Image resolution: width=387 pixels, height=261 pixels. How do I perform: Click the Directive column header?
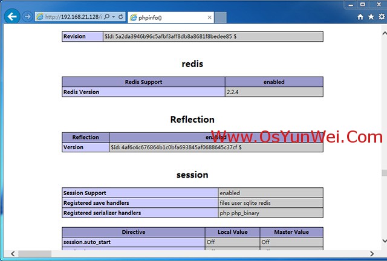[133, 232]
